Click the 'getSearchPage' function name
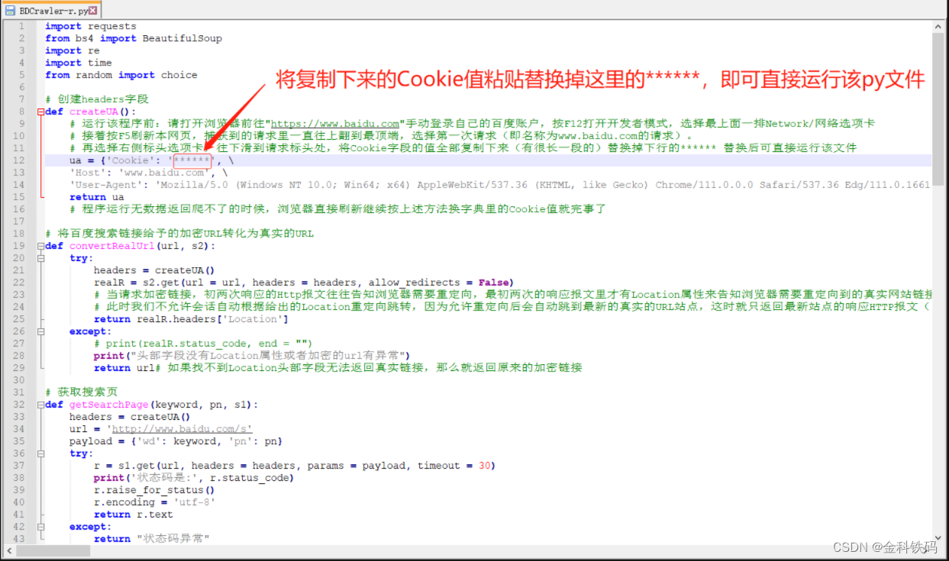This screenshot has width=949, height=561. [x=109, y=405]
